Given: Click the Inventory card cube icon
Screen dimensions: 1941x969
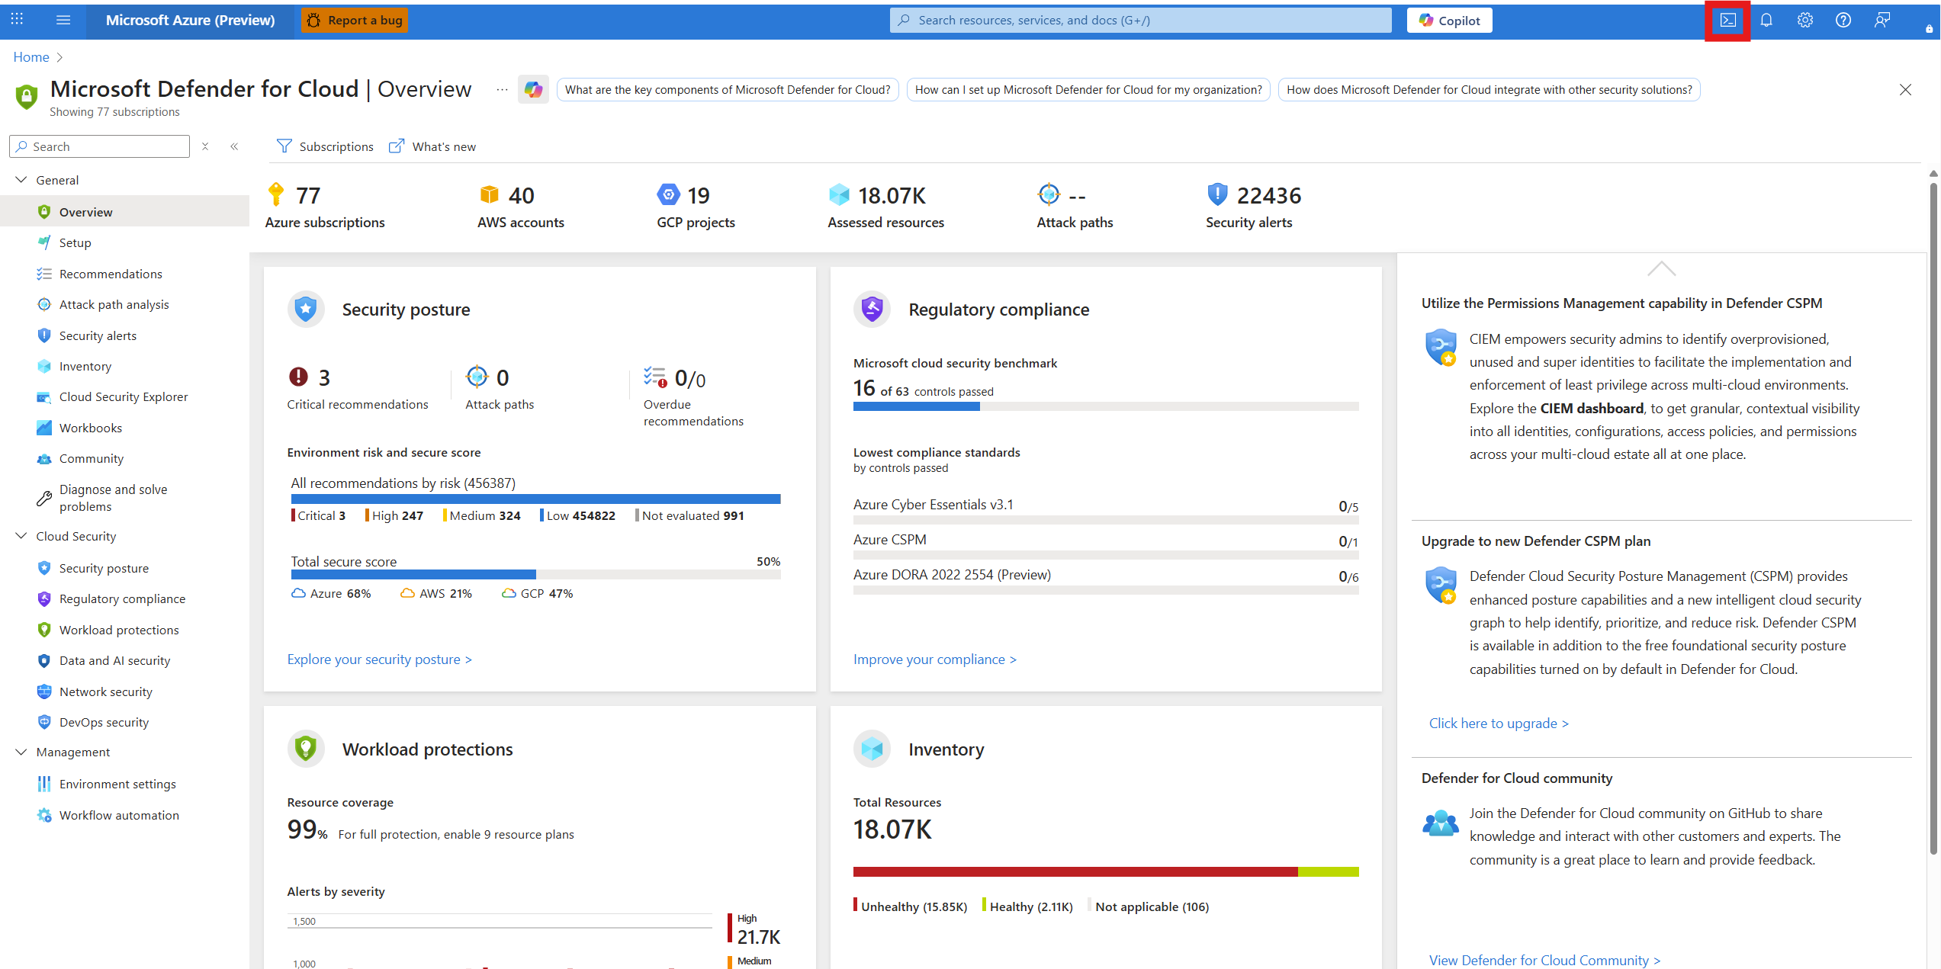Looking at the screenshot, I should (872, 749).
